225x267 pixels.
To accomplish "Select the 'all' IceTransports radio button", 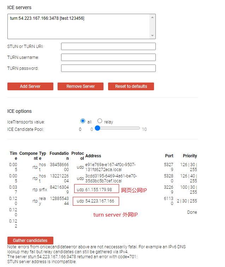I will 83,121.
